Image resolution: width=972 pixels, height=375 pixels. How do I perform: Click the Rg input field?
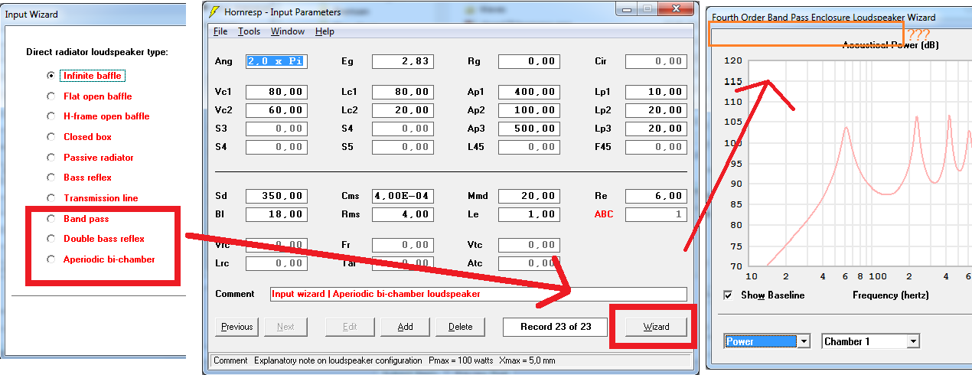click(529, 61)
